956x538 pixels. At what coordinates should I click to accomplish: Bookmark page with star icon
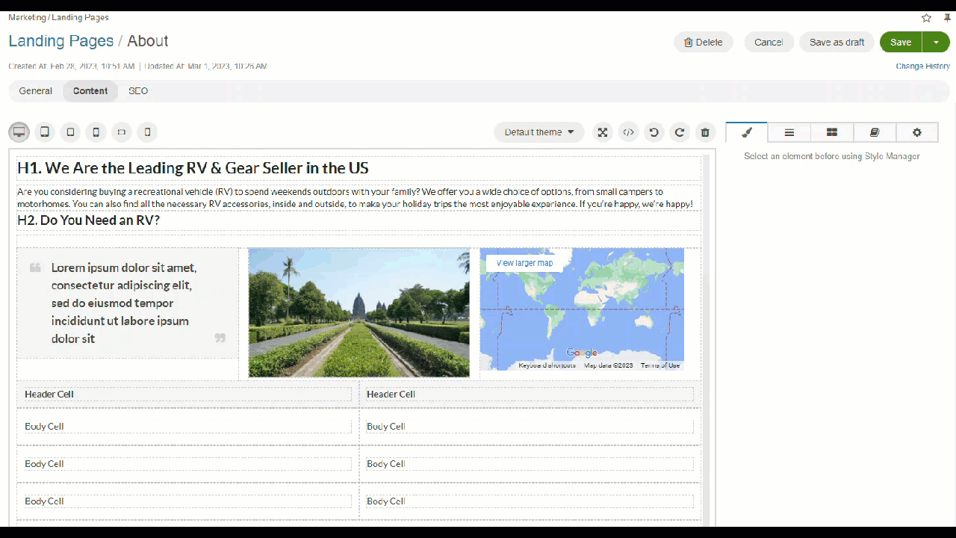(926, 18)
